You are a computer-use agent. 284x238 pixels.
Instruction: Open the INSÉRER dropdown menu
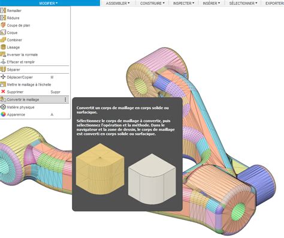[212, 3]
